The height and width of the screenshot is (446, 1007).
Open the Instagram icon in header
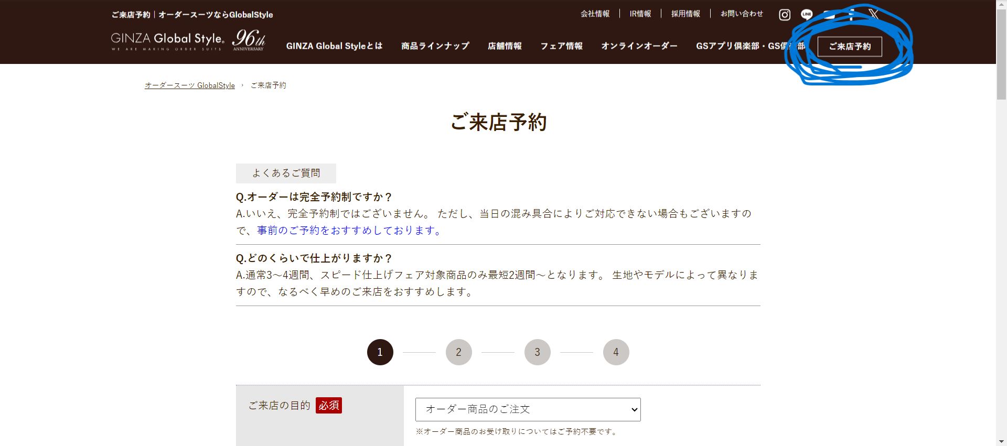785,15
